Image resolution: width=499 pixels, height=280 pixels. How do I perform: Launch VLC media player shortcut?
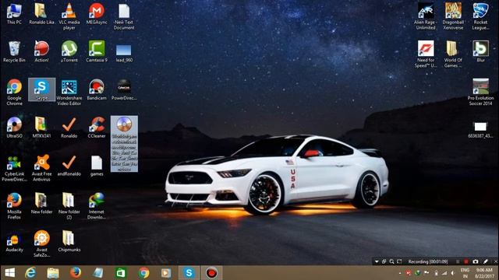coord(69,16)
